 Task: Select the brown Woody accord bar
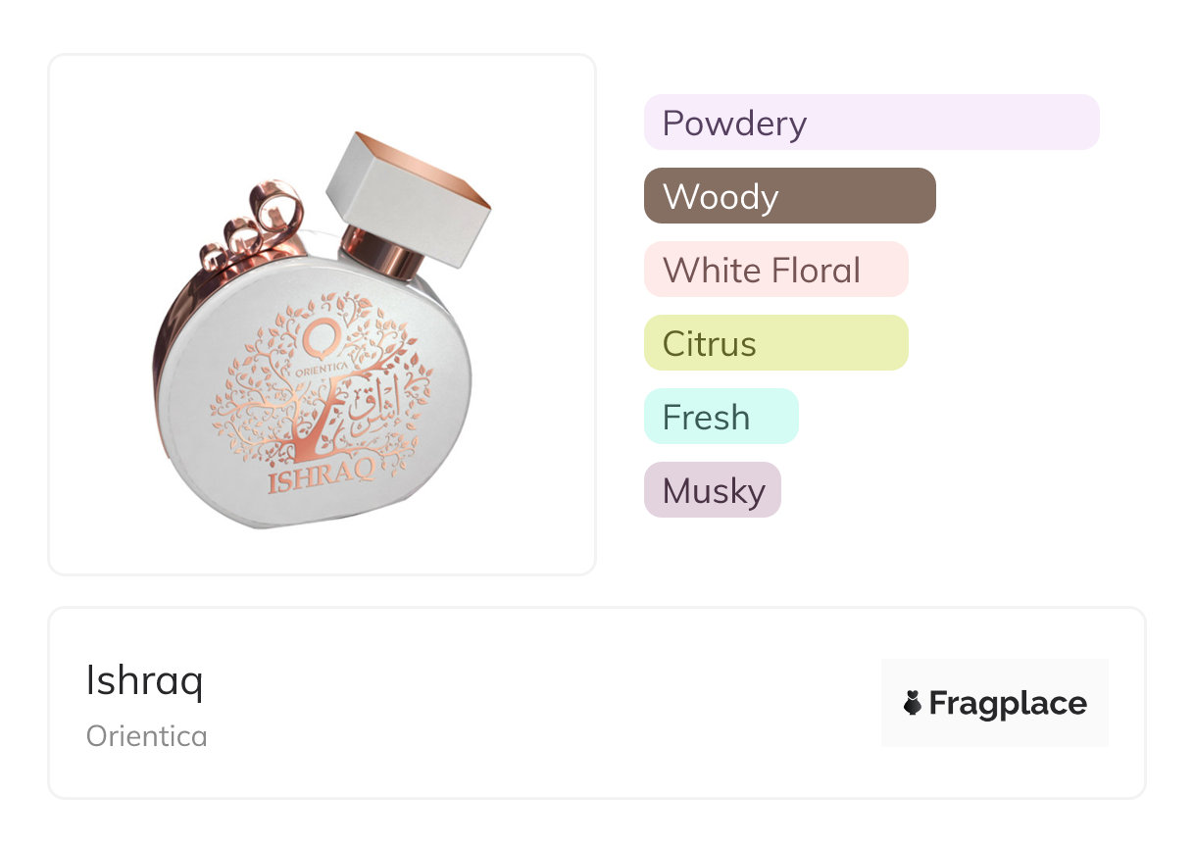(789, 196)
